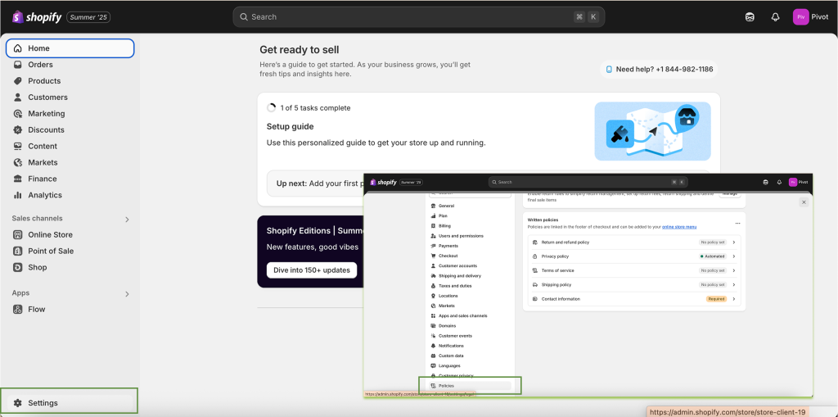Image resolution: width=838 pixels, height=417 pixels.
Task: Expand the Return and refund policy row
Action: 634,242
